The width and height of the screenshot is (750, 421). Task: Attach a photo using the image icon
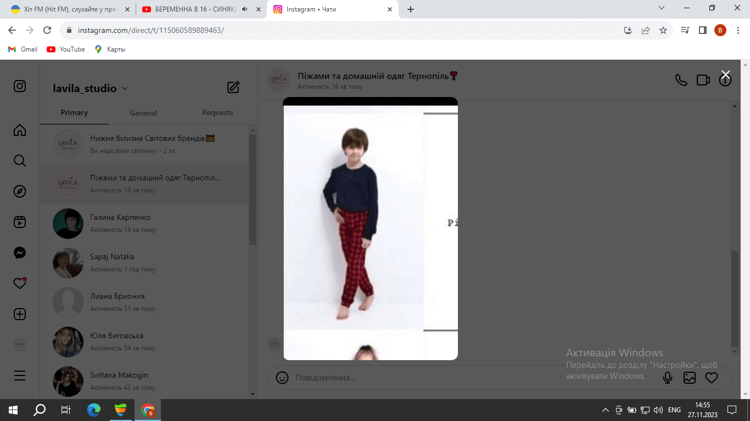(690, 378)
